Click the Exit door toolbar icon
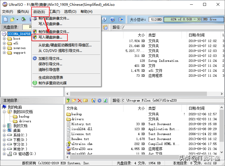The image size is (225, 166). (121, 19)
